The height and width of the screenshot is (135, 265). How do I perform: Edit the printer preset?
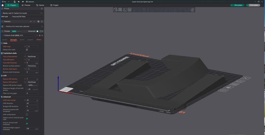point(42,13)
